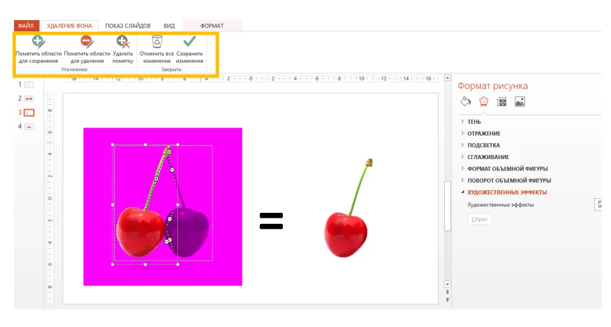Open ПОКАЗ СЛАЙДОВ tab
This screenshot has height=327, width=611.
pos(128,26)
